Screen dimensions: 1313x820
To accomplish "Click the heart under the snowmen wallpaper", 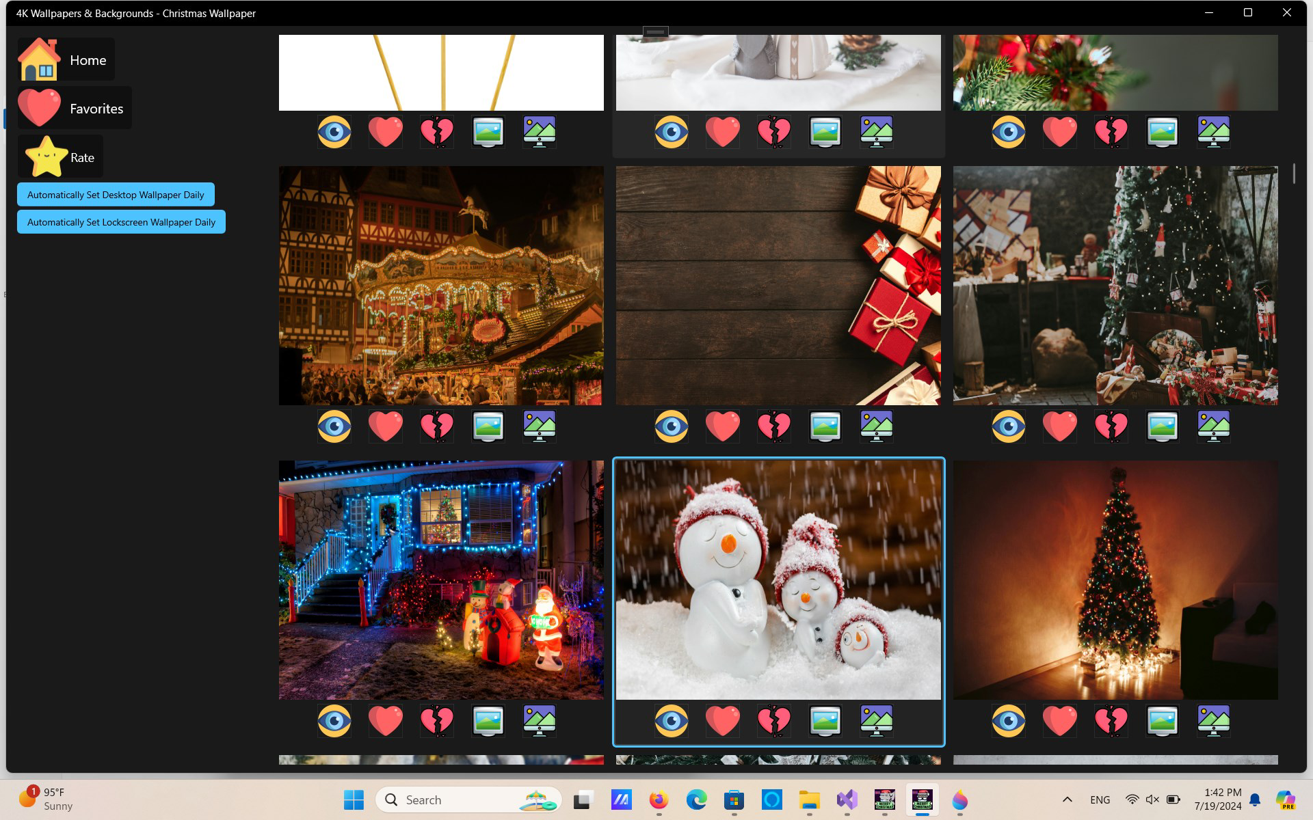I will coord(722,721).
